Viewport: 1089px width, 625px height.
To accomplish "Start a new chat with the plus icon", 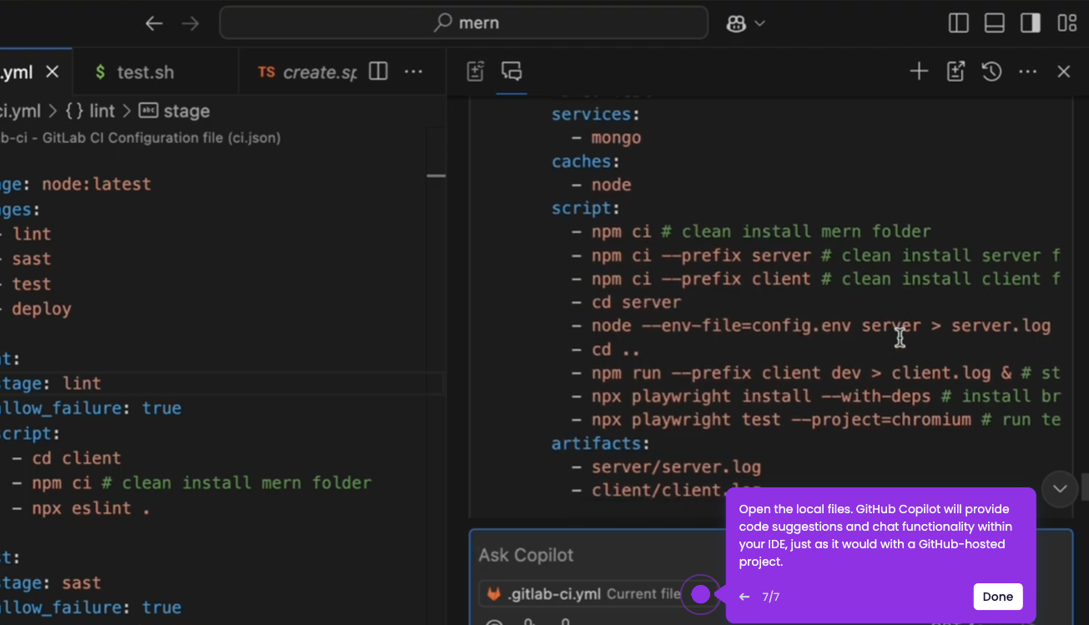I will click(919, 72).
